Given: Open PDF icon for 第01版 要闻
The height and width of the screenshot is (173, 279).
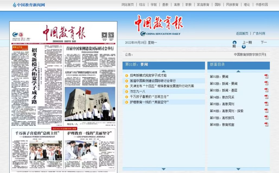Looking at the screenshot, I should (x=266, y=76).
